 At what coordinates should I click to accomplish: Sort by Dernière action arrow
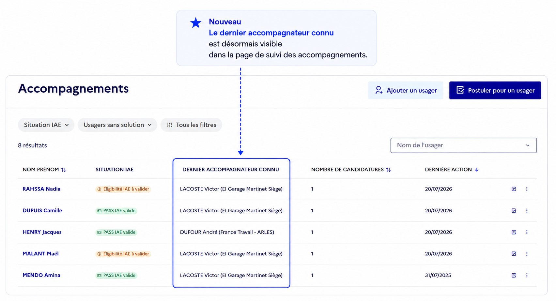(476, 170)
